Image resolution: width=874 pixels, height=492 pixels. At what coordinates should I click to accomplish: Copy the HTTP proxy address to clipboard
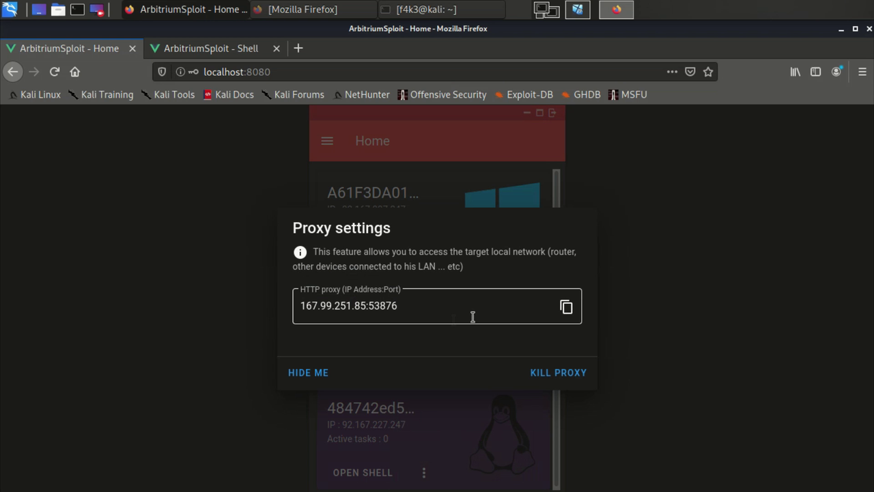point(566,306)
